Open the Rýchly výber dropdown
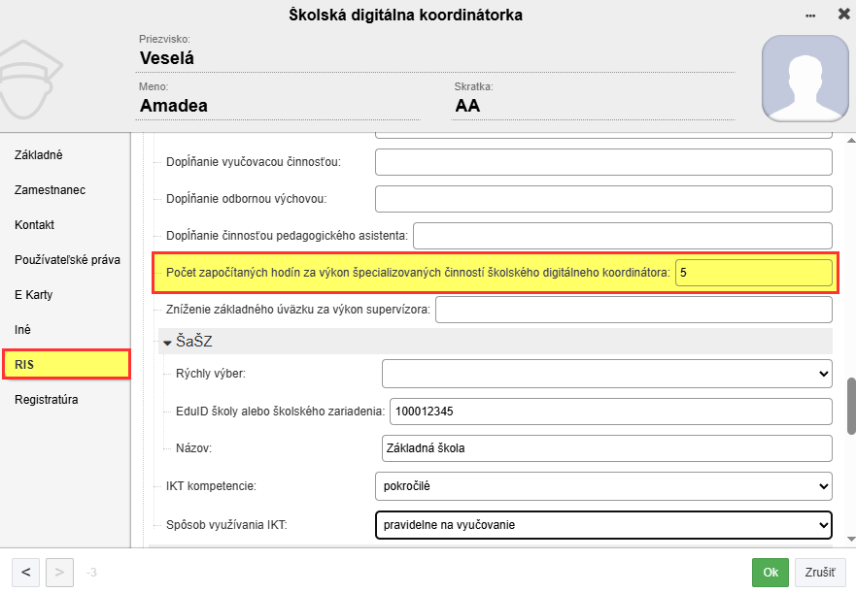The height and width of the screenshot is (593, 856). [x=606, y=373]
